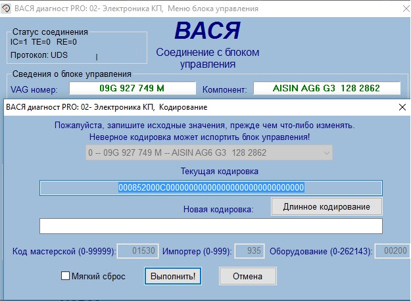Open the control unit selection dropdown

pos(209,152)
